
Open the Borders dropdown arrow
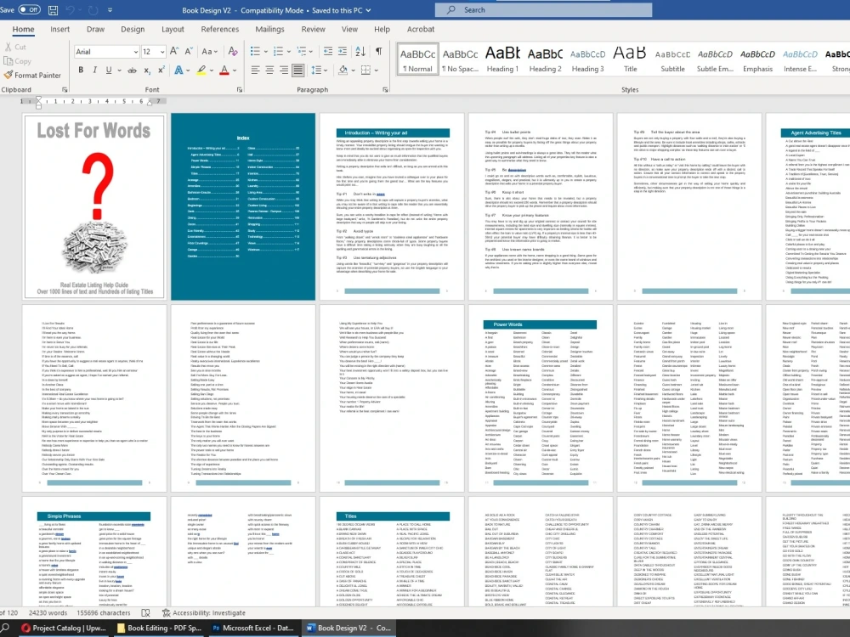[x=377, y=70]
